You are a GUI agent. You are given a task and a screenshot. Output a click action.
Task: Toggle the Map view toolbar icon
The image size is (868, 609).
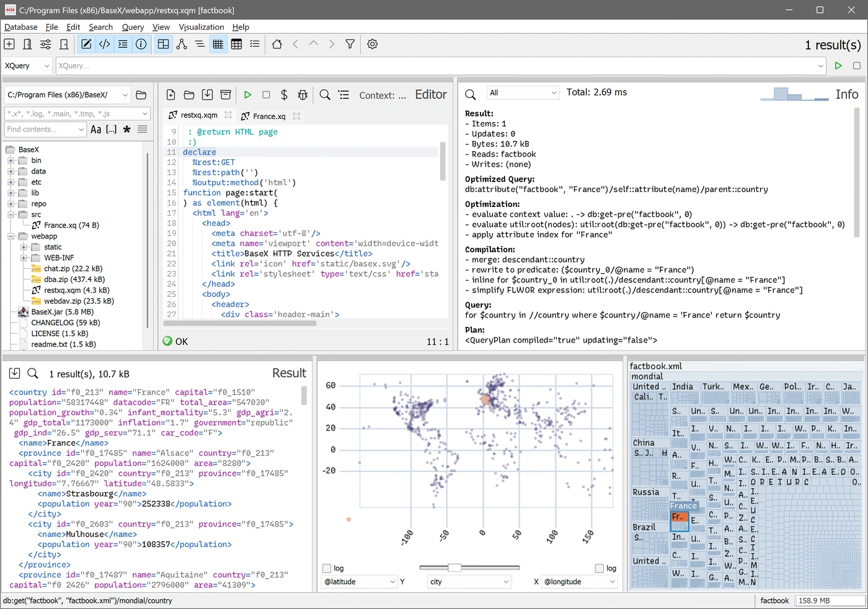(x=163, y=44)
